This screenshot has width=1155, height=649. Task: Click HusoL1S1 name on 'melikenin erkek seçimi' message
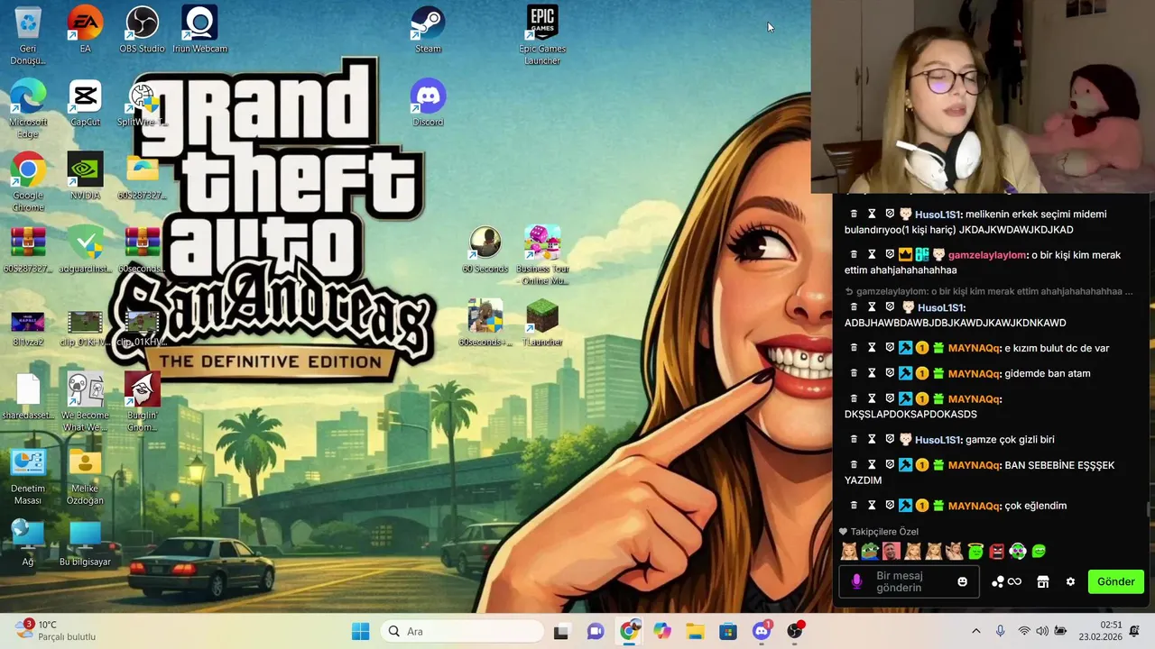938,215
